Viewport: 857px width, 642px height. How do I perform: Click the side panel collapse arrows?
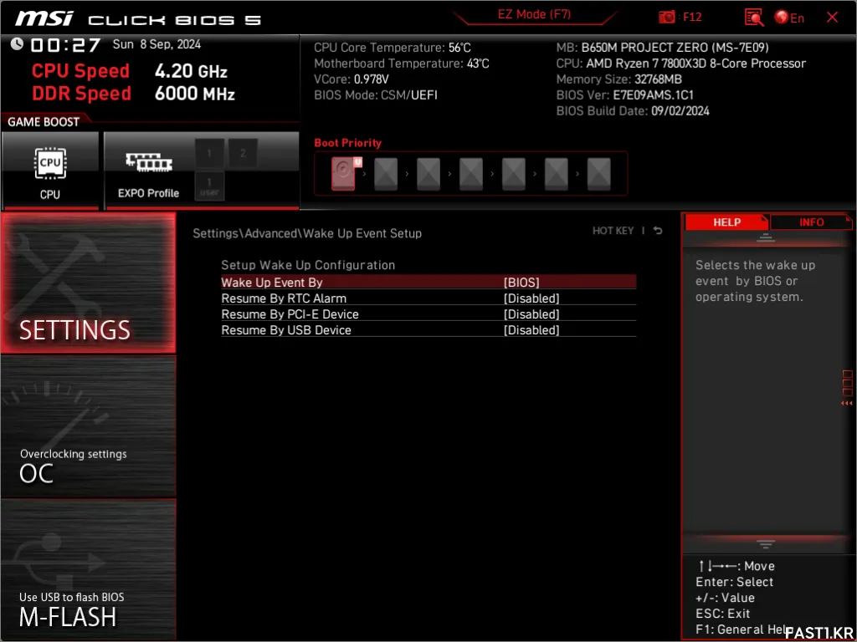[847, 404]
